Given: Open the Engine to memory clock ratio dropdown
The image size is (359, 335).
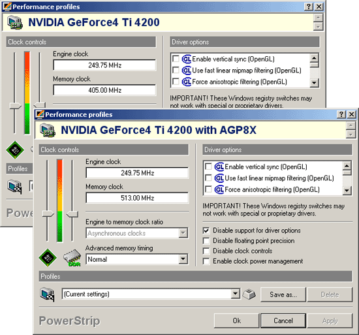Looking at the screenshot, I should (183, 233).
